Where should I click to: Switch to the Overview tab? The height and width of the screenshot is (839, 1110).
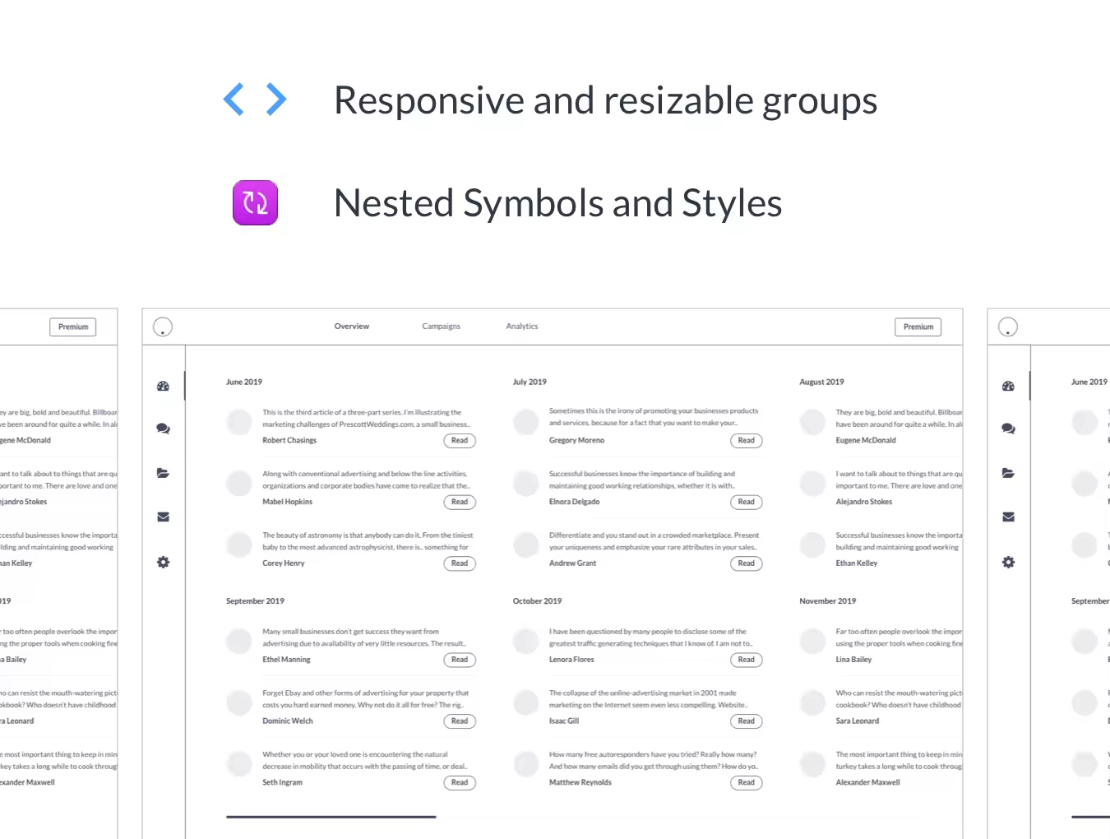pyautogui.click(x=351, y=327)
